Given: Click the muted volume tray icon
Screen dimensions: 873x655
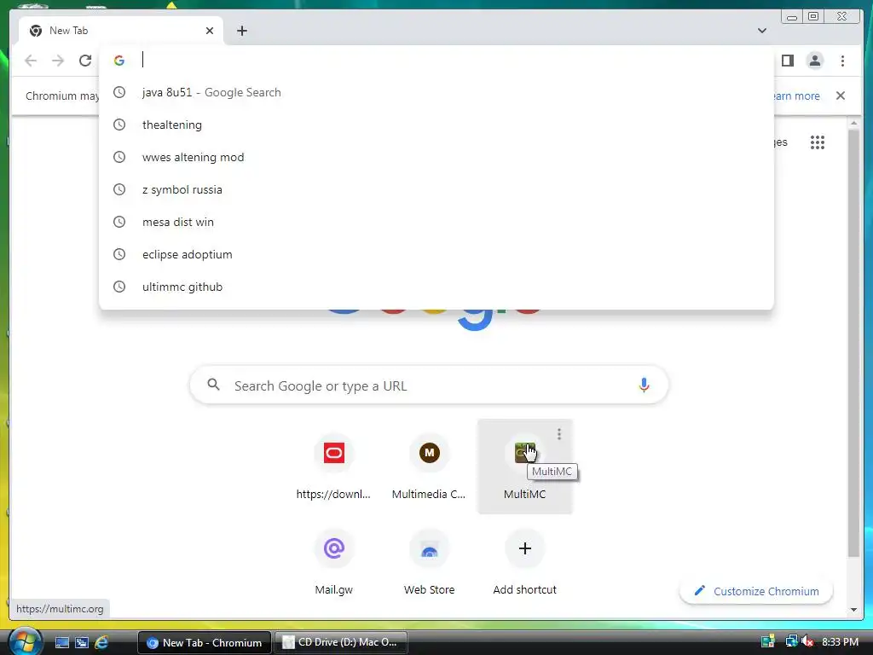Looking at the screenshot, I should (x=807, y=641).
